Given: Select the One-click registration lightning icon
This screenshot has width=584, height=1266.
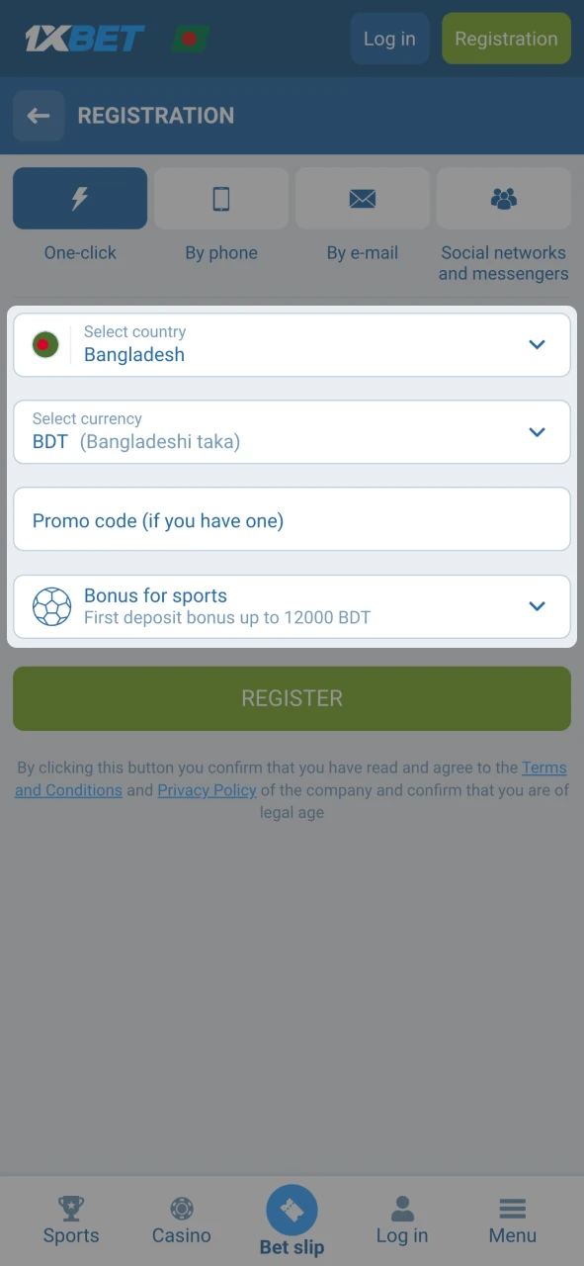Looking at the screenshot, I should click(79, 198).
